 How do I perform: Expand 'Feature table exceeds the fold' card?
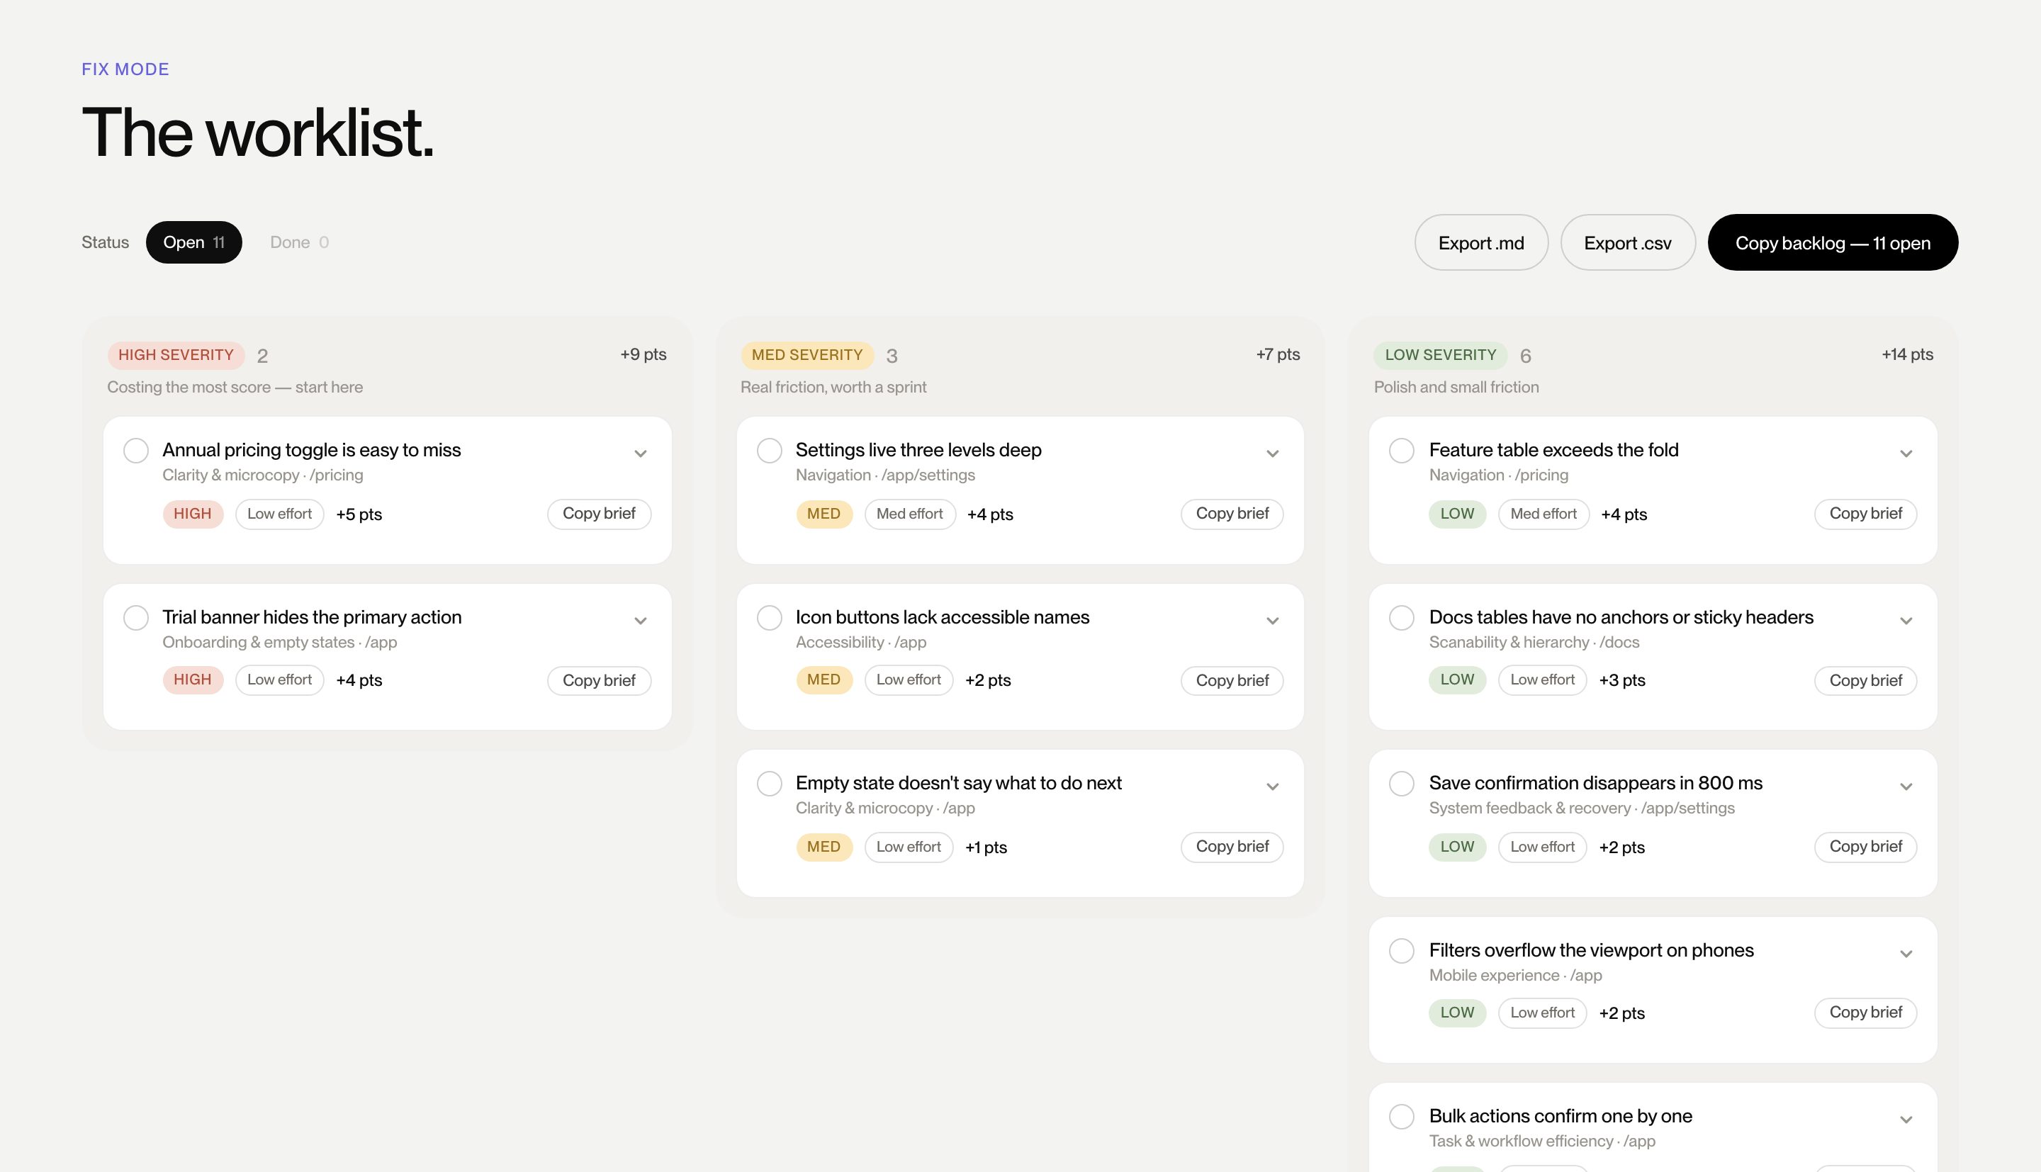[1906, 454]
